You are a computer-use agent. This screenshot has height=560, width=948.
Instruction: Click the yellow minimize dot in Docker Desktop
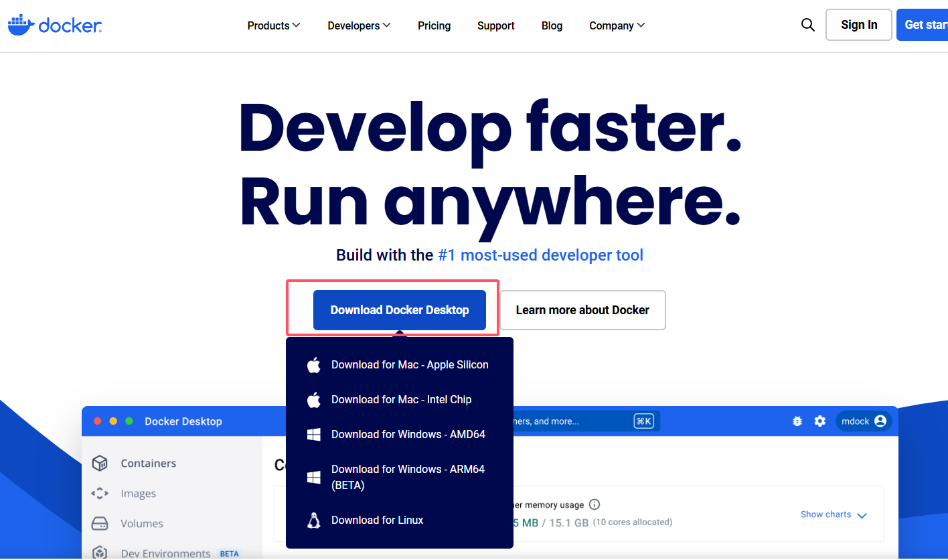tap(113, 421)
